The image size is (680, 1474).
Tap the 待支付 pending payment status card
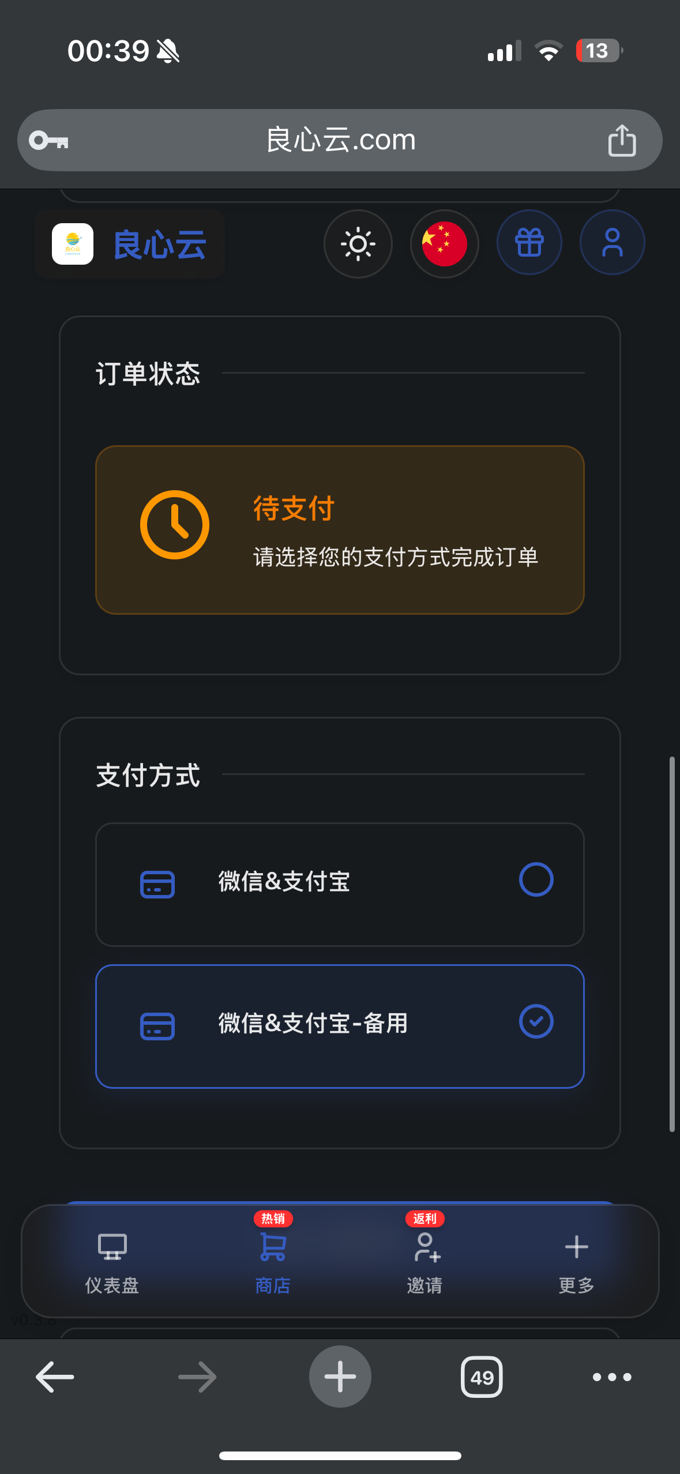pos(340,530)
